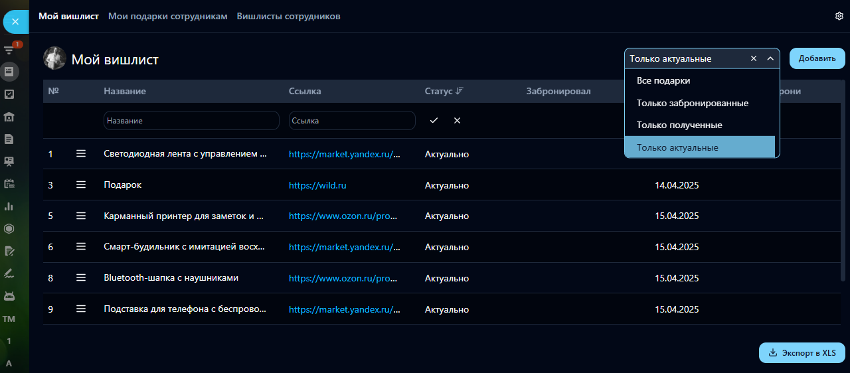Choose Только забронированные filter option
Screen dimensions: 850x373
coord(693,103)
